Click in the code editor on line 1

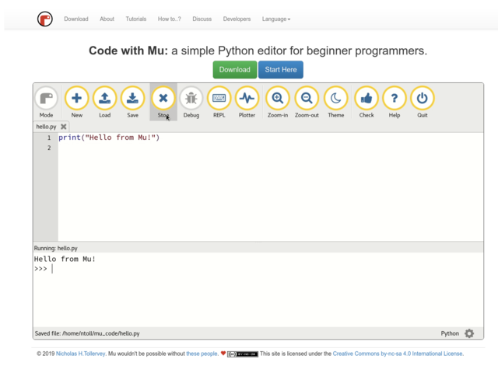[x=271, y=138]
